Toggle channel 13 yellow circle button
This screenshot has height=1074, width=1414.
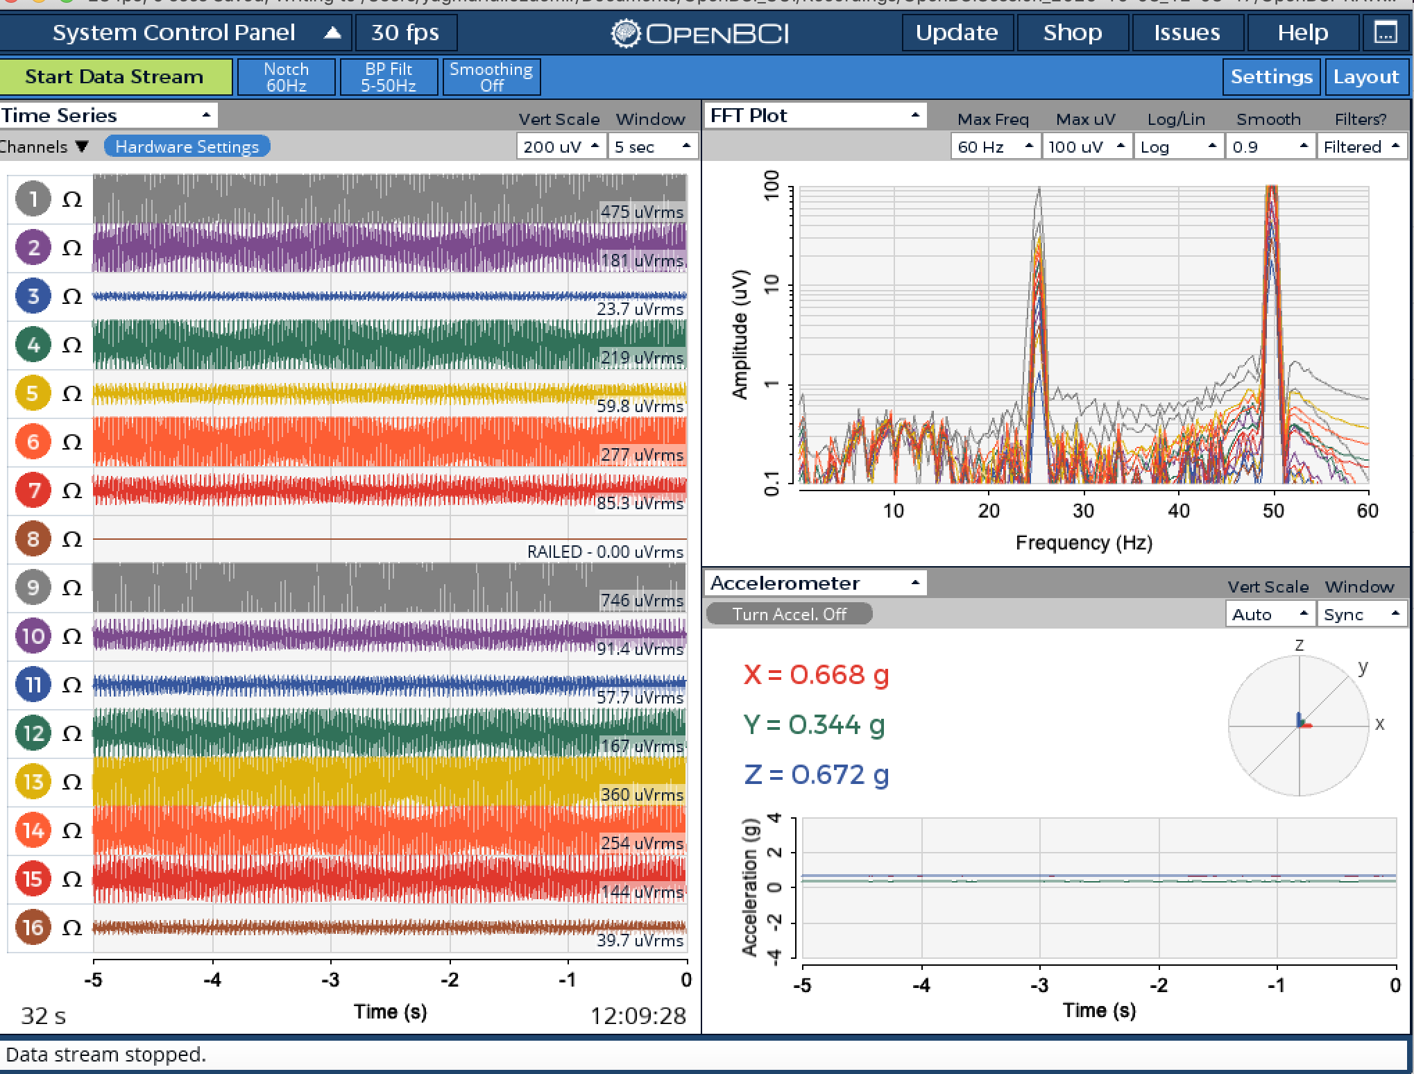tap(33, 782)
